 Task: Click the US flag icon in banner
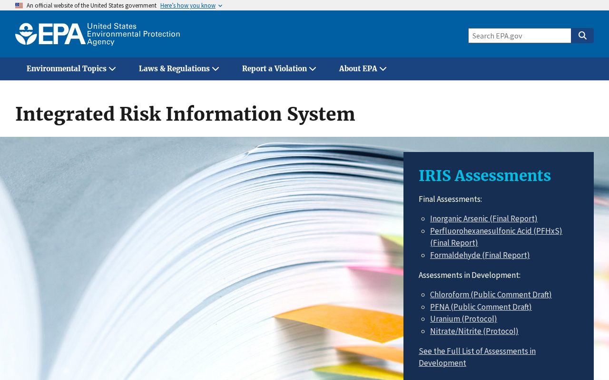tap(19, 6)
